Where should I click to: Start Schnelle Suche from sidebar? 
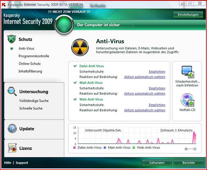(x=31, y=108)
